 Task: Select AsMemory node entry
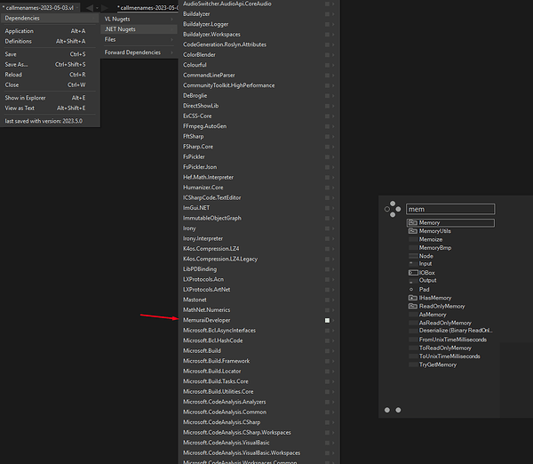(433, 315)
